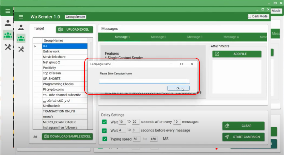
Task: Toggle the wait before every message checkbox
Action: click(x=104, y=130)
